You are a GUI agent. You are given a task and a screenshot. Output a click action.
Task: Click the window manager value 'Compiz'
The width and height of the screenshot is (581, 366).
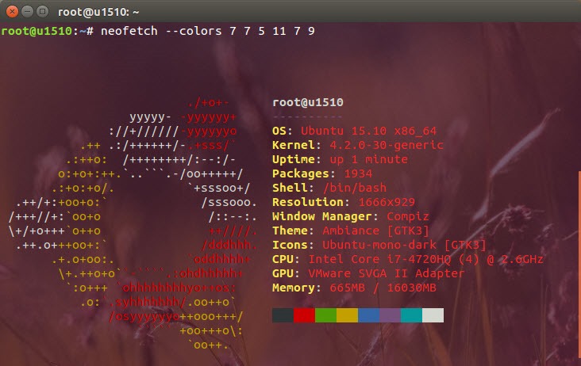tap(408, 216)
